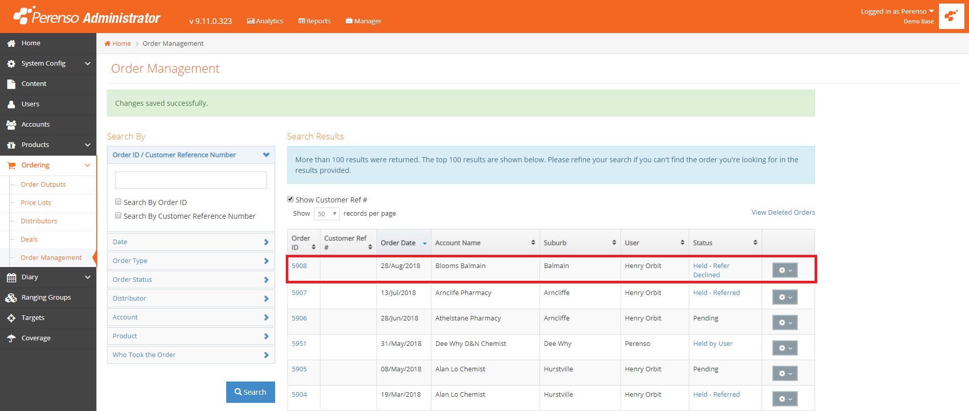The width and height of the screenshot is (969, 411).
Task: Untick Show Customer Ref # checkbox
Action: (290, 199)
